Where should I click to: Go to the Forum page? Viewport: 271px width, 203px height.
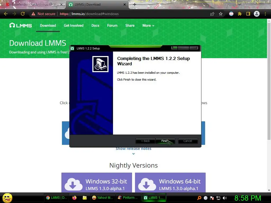[112, 25]
